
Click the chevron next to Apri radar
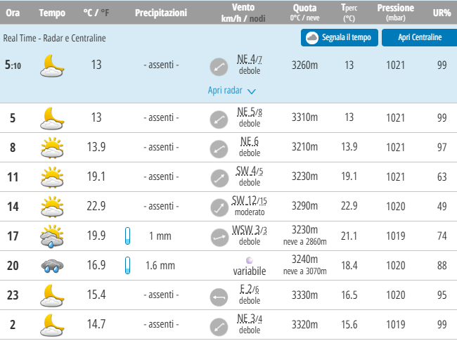(x=252, y=91)
